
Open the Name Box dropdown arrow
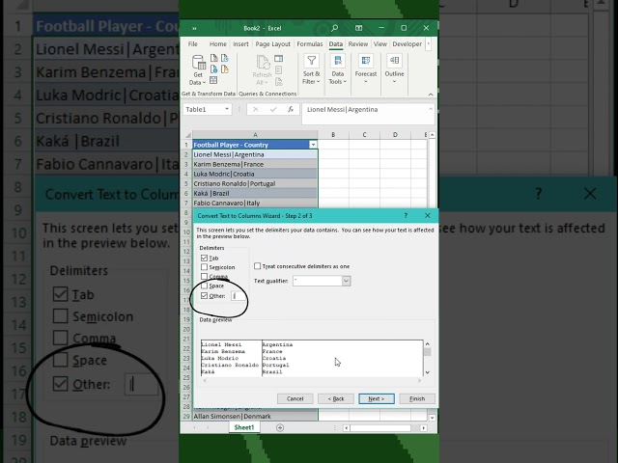click(227, 109)
